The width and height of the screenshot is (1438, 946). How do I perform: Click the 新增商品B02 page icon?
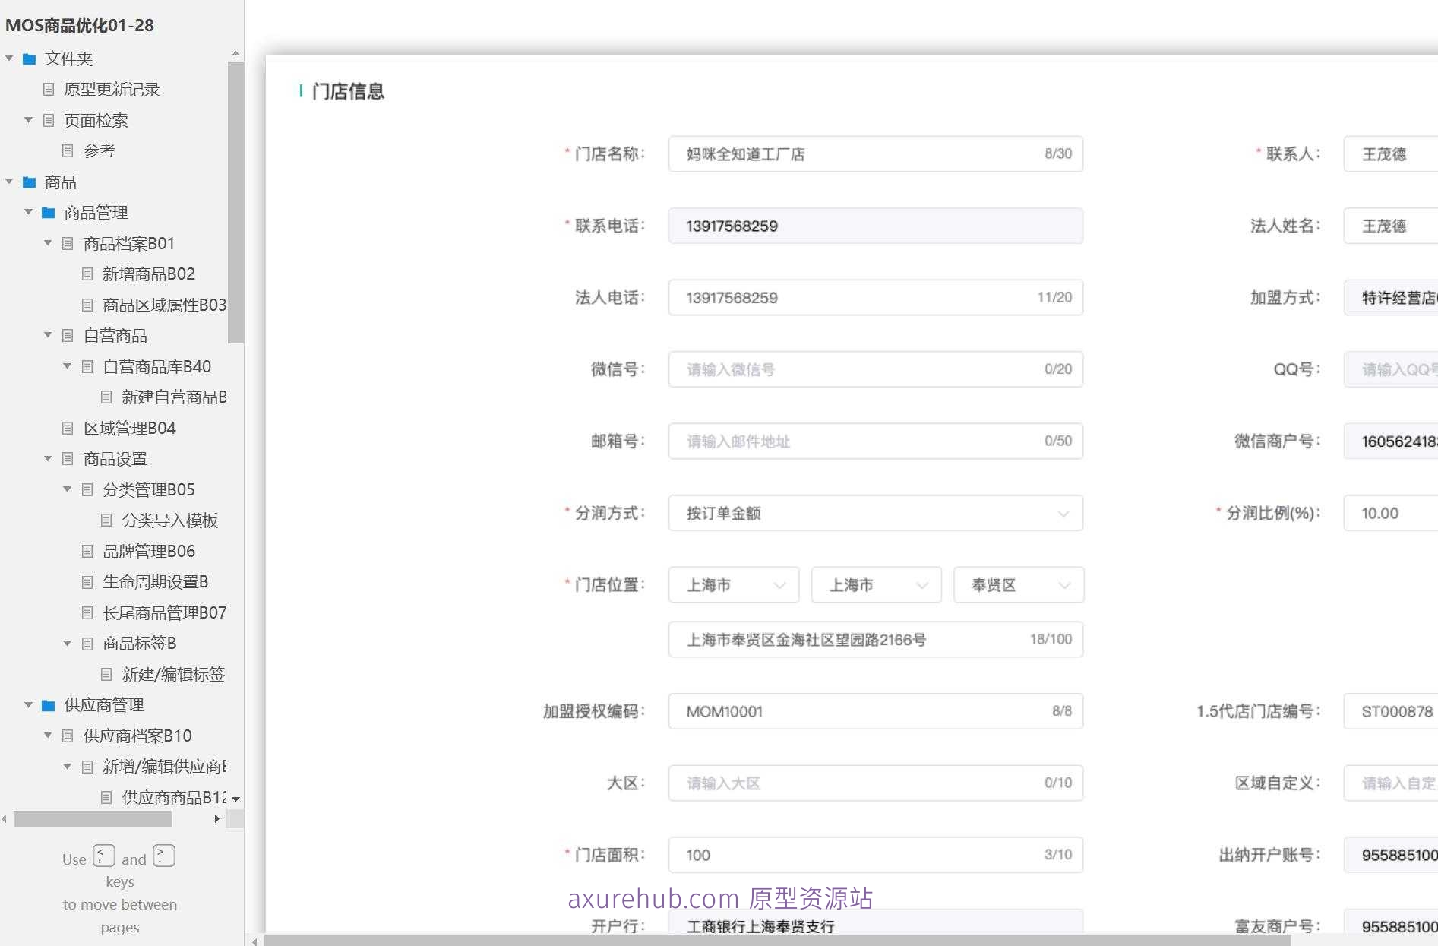click(x=86, y=274)
